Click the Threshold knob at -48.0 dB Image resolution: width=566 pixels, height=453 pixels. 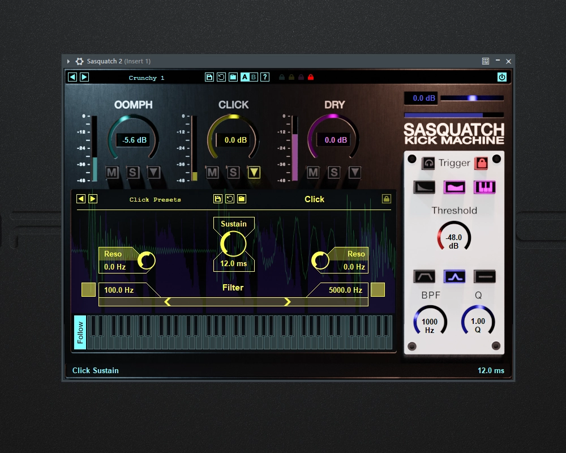click(454, 237)
